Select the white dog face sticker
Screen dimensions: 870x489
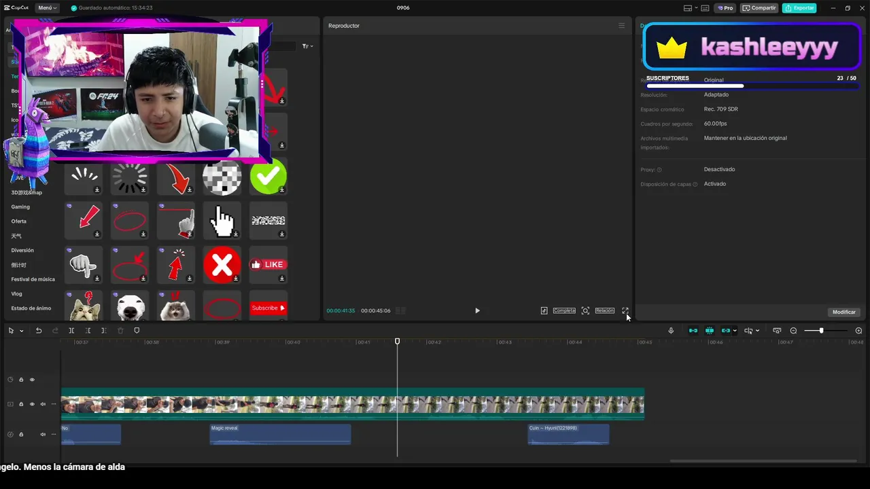click(x=130, y=306)
